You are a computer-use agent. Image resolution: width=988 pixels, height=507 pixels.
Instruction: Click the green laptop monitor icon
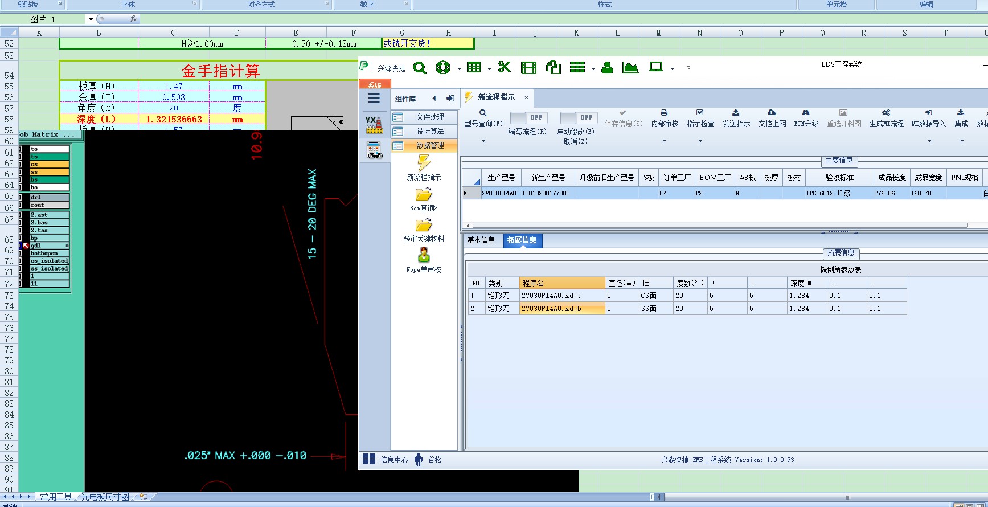(656, 67)
